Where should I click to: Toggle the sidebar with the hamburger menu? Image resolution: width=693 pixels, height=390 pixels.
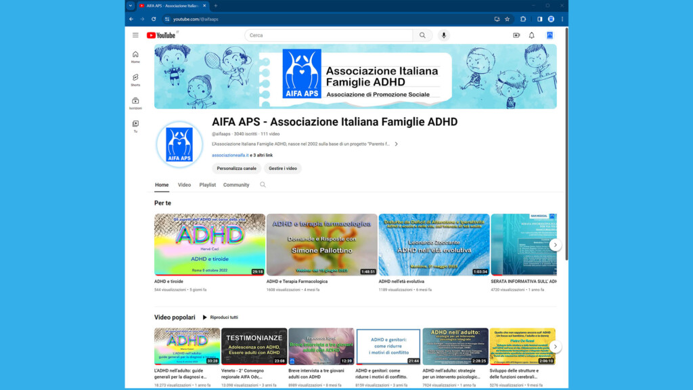click(x=135, y=35)
